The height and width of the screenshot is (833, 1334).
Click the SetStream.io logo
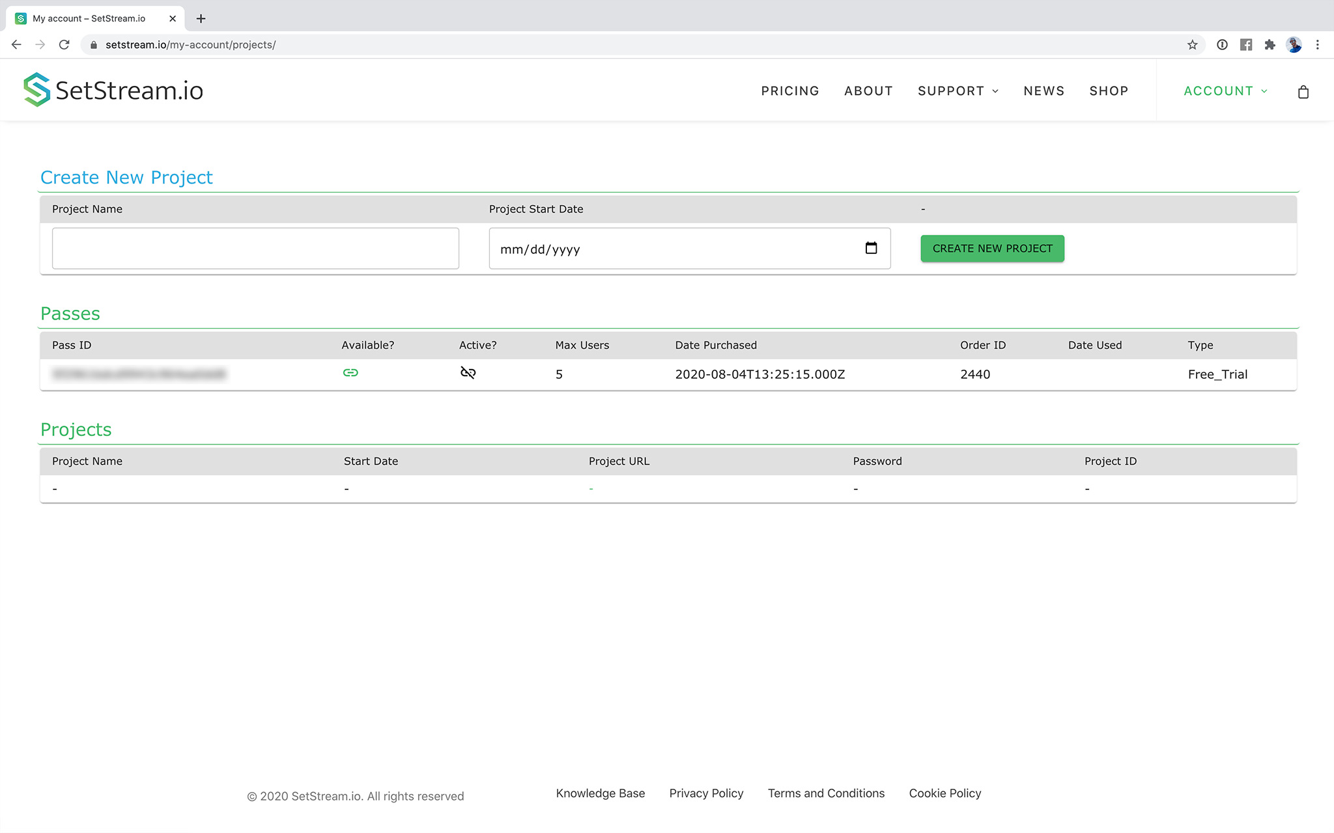coord(113,90)
